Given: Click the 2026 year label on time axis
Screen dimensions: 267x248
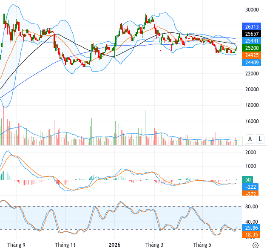Looking at the screenshot, I should pos(114,245).
